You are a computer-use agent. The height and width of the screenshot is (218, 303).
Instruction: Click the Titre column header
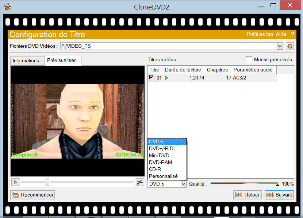pyautogui.click(x=156, y=70)
